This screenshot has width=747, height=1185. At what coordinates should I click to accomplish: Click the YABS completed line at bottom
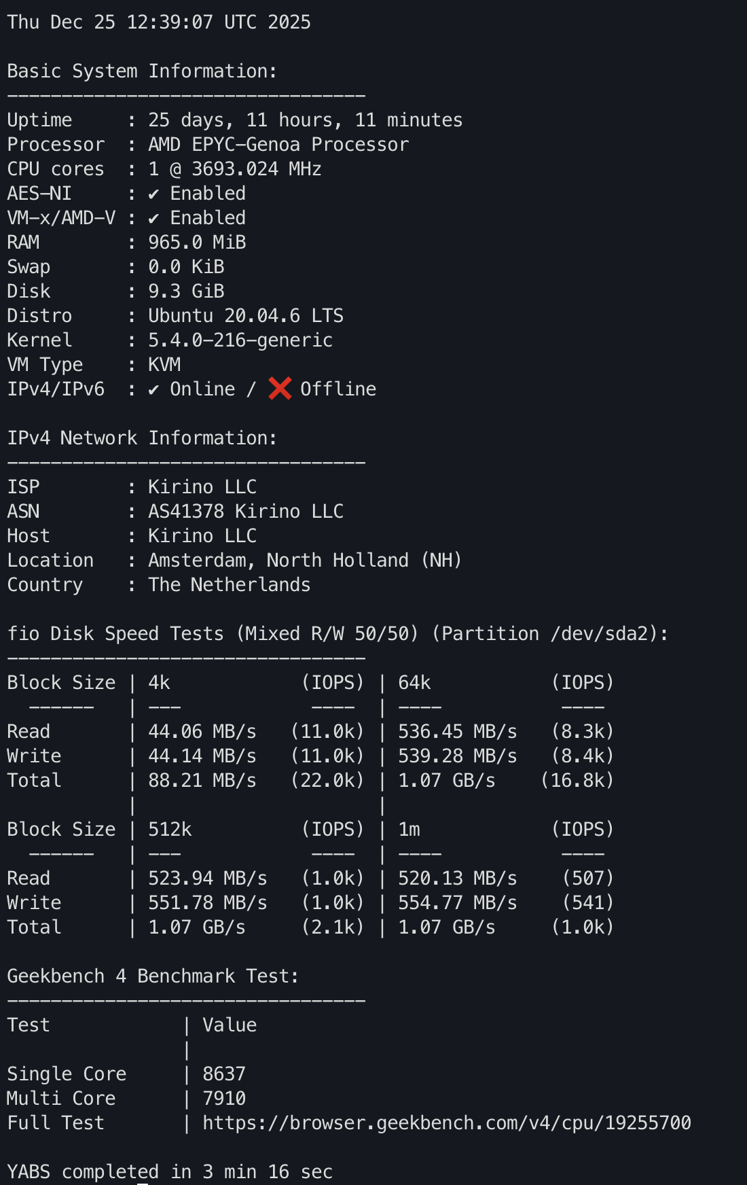tap(169, 1171)
